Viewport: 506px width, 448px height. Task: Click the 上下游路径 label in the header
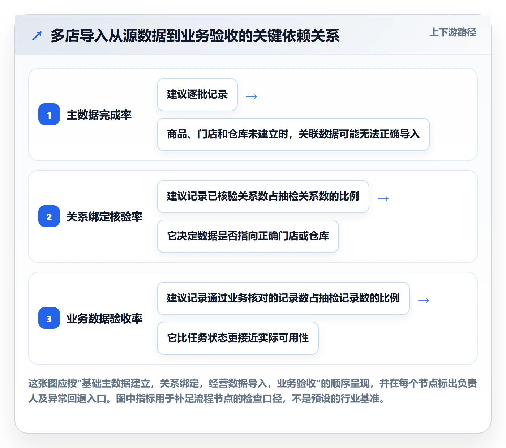tap(453, 33)
